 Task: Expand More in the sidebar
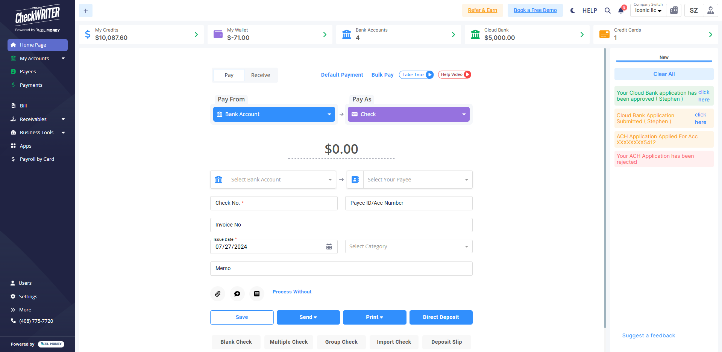coord(25,310)
